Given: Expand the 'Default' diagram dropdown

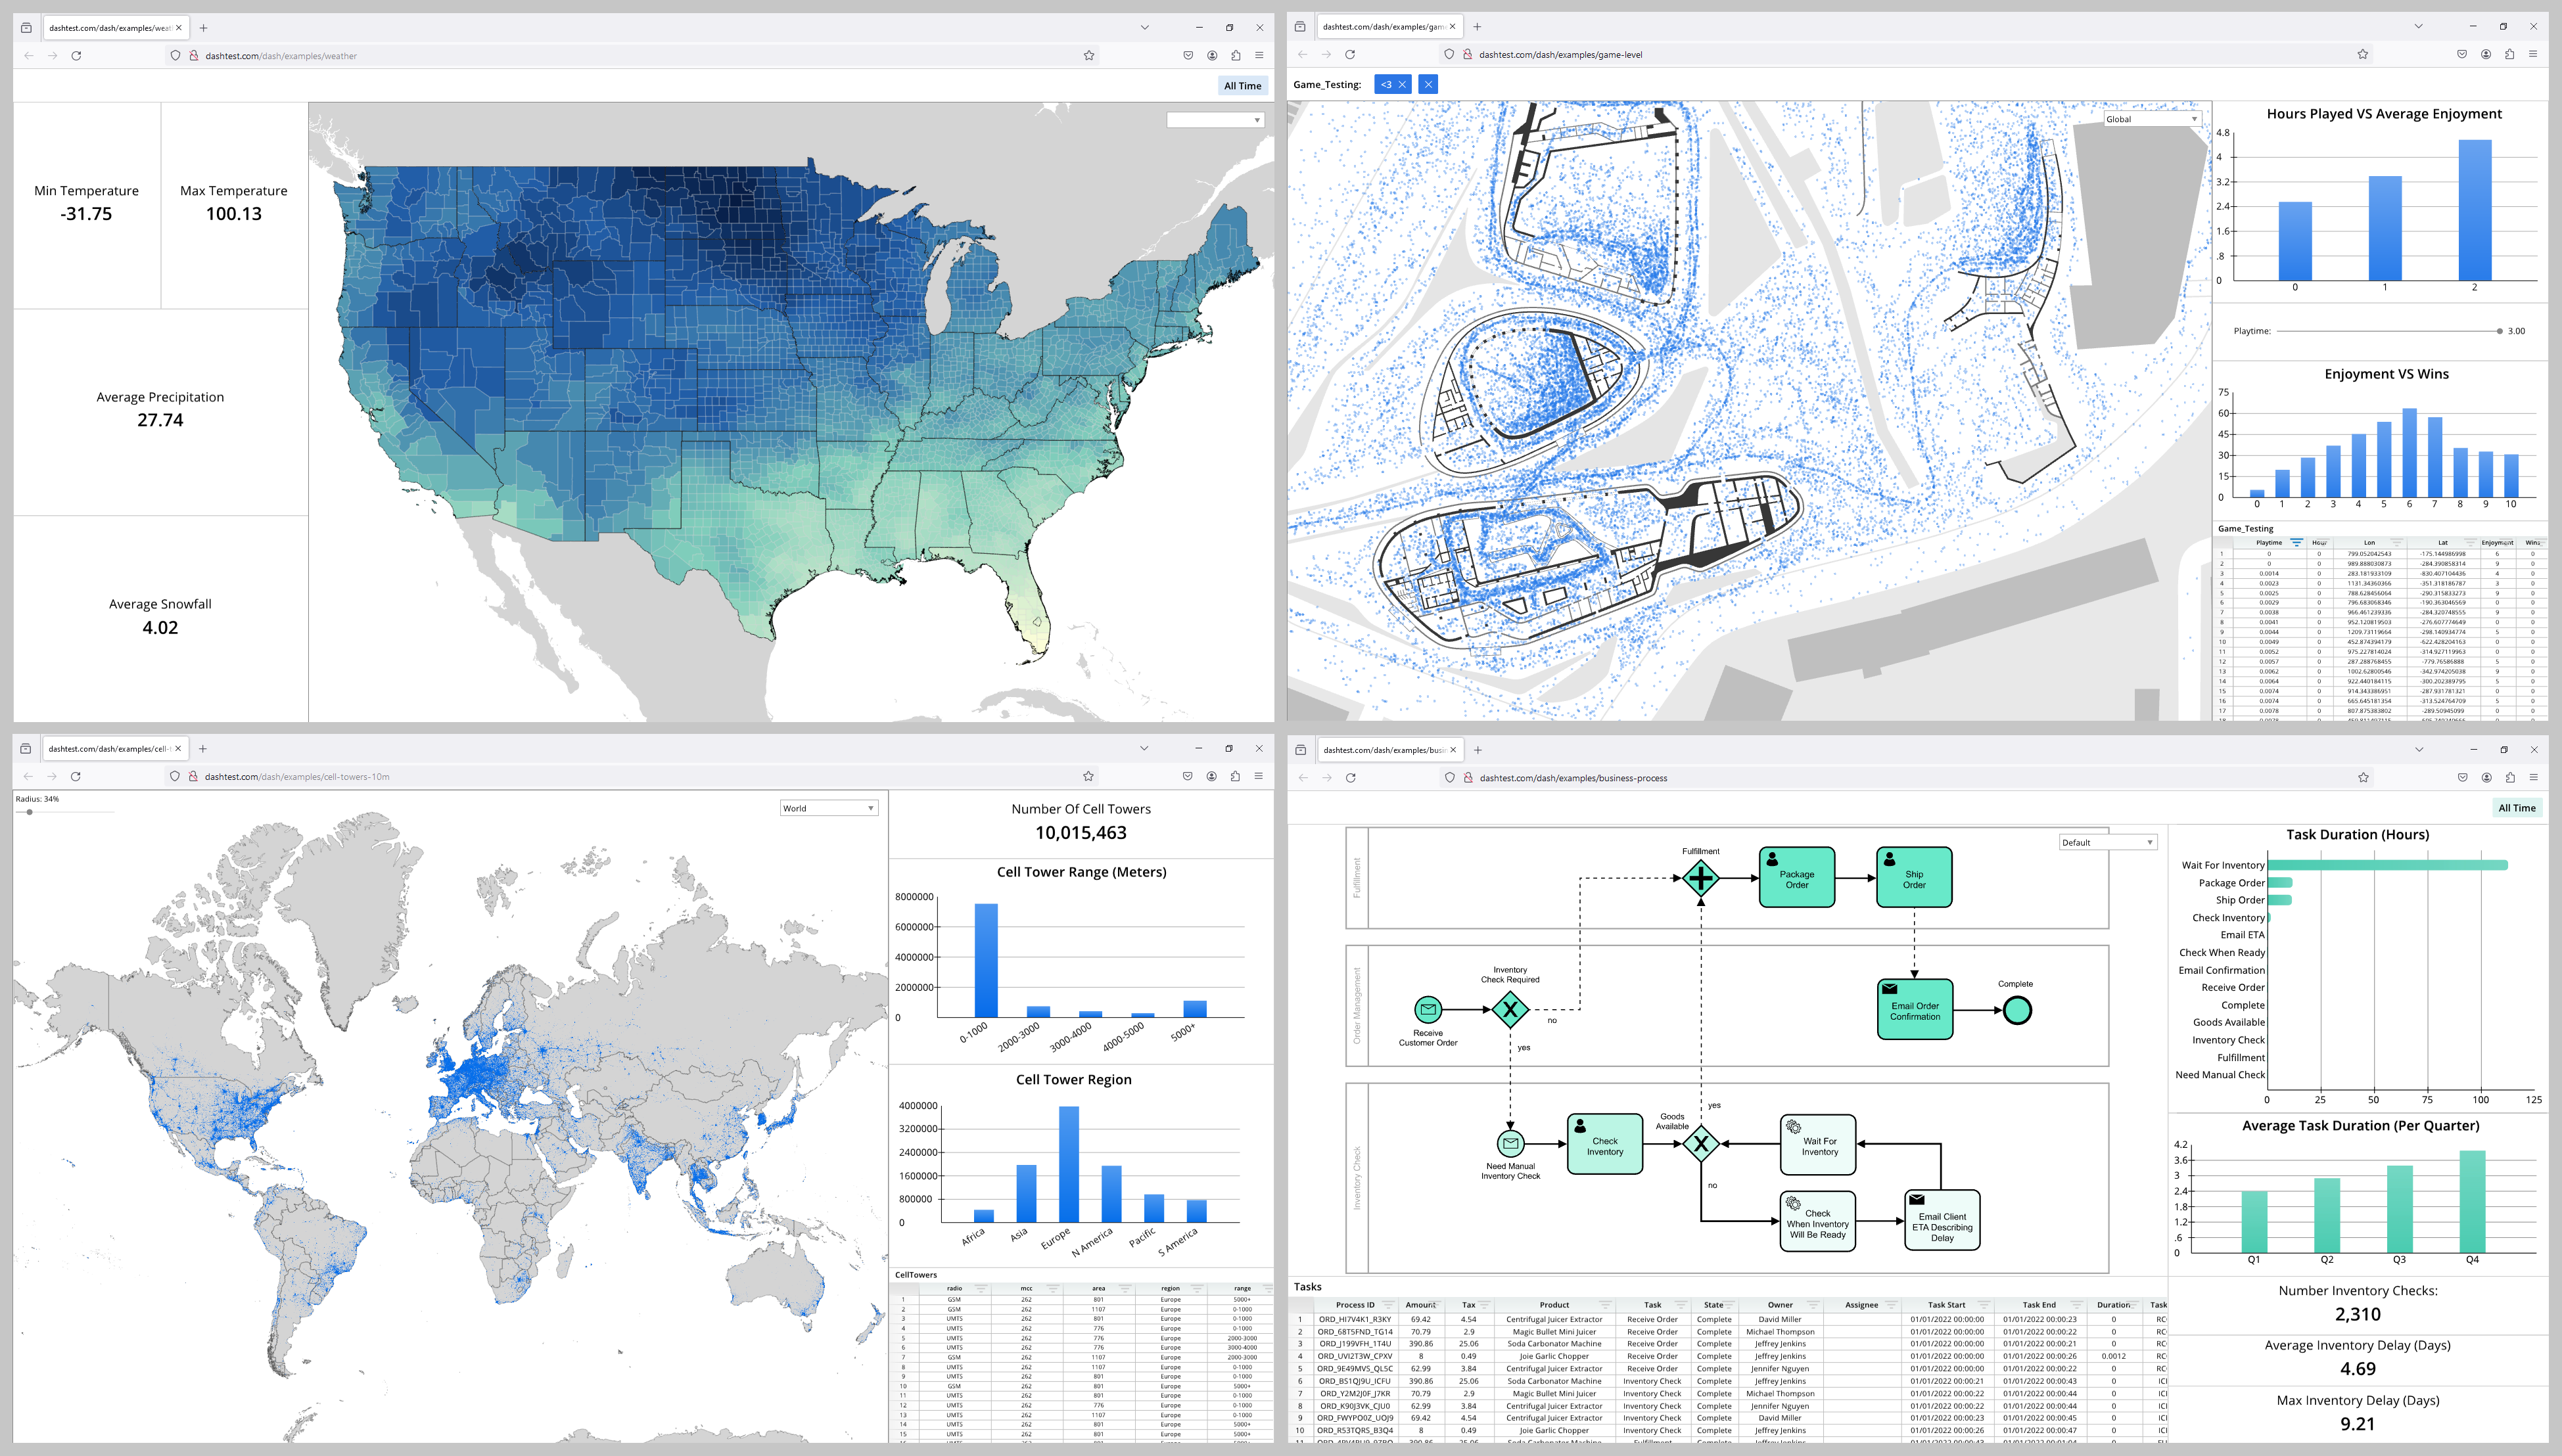Looking at the screenshot, I should point(2107,842).
